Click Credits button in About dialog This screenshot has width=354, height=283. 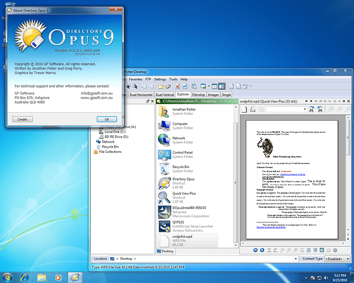(x=22, y=119)
